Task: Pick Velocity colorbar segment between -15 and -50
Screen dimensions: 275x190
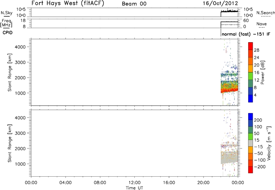Action: click(x=251, y=150)
